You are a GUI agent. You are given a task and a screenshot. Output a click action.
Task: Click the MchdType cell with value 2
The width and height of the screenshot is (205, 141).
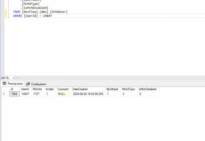pyautogui.click(x=129, y=94)
